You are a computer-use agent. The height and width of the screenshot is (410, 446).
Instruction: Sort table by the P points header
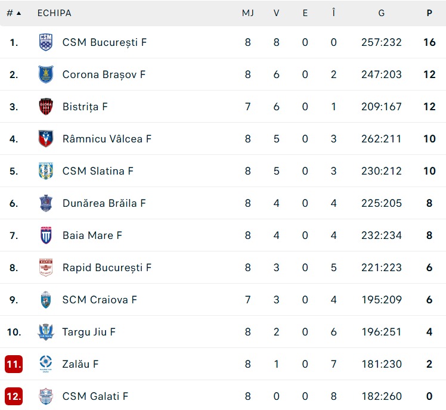click(x=429, y=13)
